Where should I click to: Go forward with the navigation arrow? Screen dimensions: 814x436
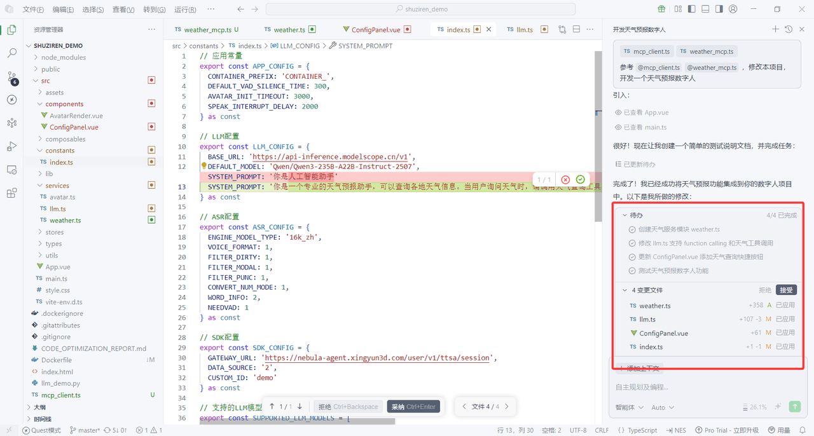(254, 10)
